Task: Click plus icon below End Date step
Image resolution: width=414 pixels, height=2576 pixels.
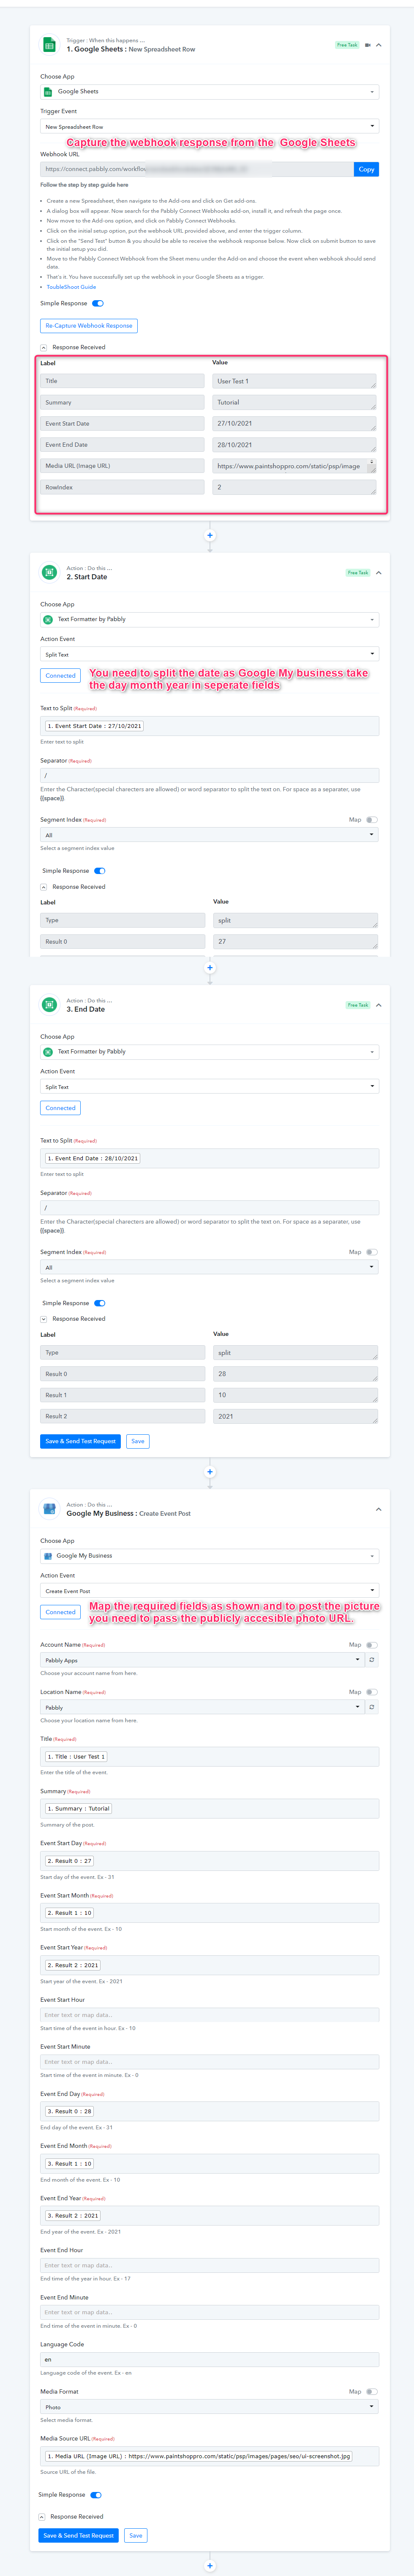Action: [x=210, y=1472]
